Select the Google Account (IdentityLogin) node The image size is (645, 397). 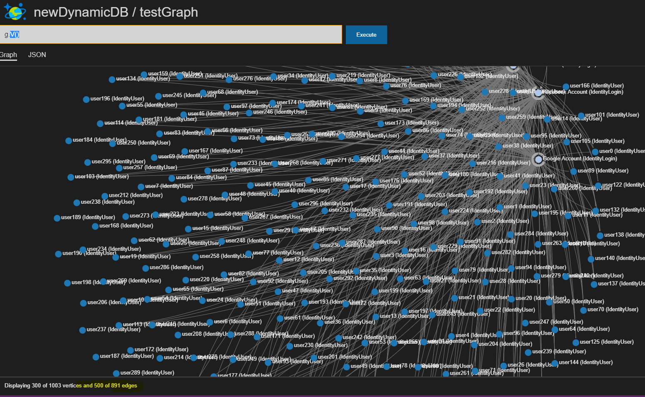pos(538,159)
